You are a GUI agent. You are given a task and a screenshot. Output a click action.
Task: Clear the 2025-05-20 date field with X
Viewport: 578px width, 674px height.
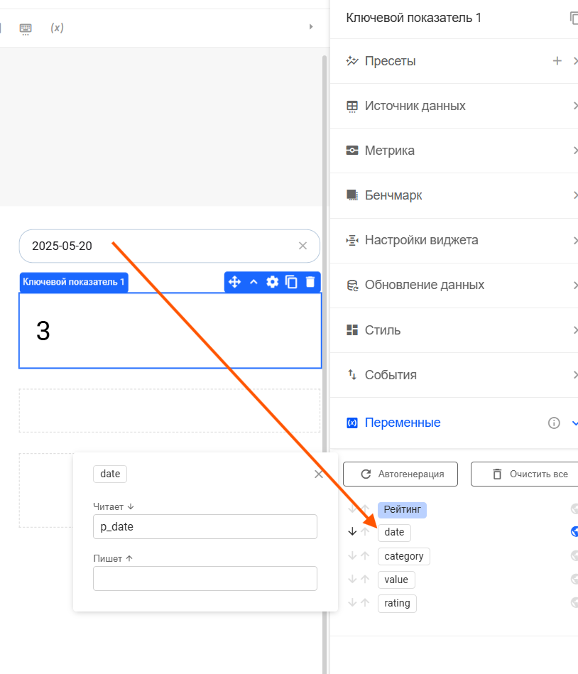pyautogui.click(x=302, y=246)
